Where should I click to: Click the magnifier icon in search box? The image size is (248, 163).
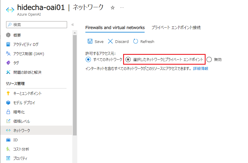pos(10,24)
